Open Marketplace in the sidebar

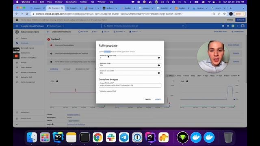click(25, 112)
